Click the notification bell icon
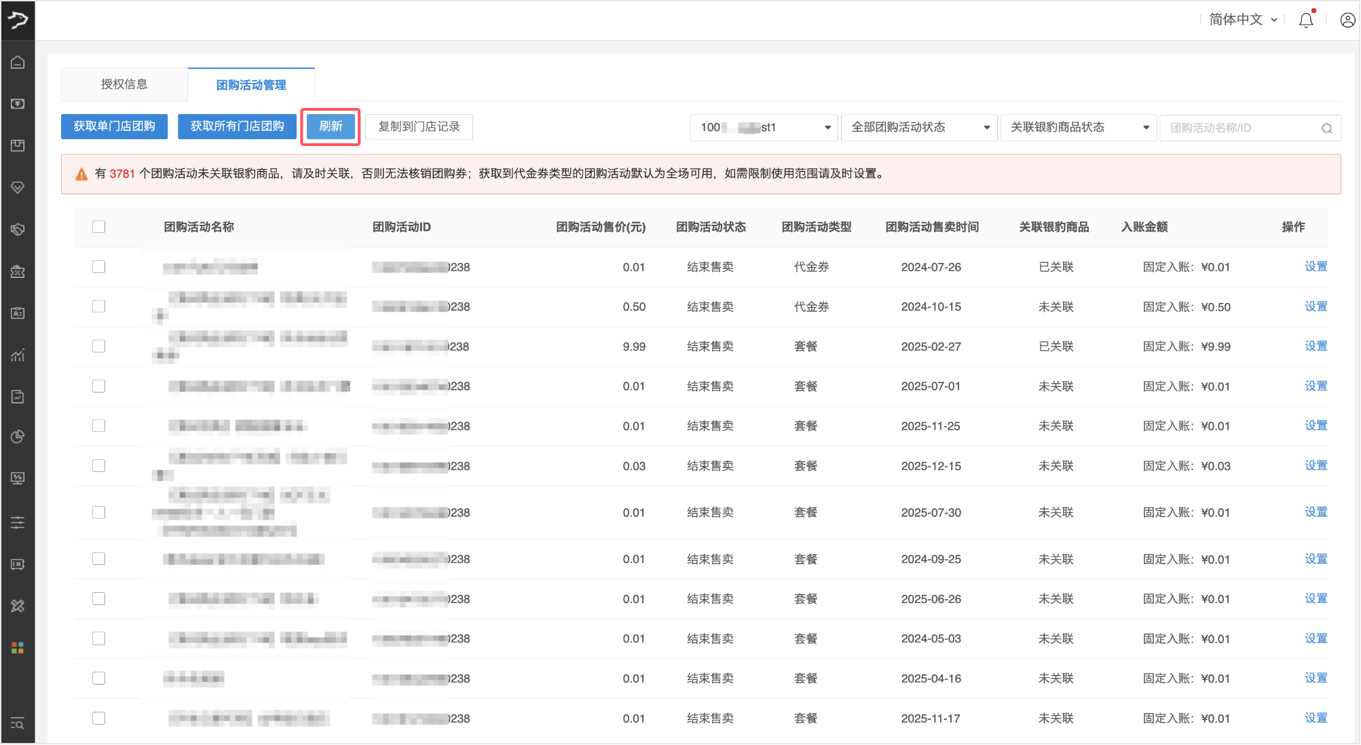 pyautogui.click(x=1305, y=20)
